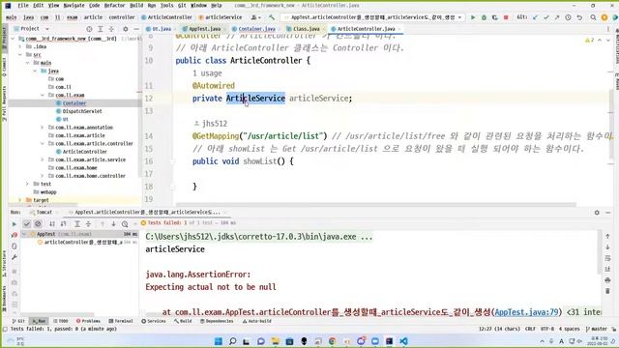Run with coverage from the top toolbar
Viewport: 619px width, 348px height.
494,17
